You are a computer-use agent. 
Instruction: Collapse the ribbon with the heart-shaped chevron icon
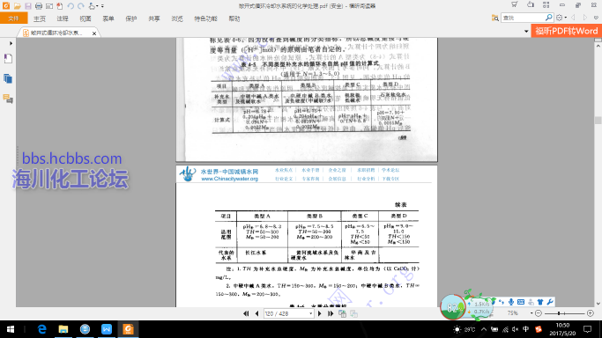[596, 18]
